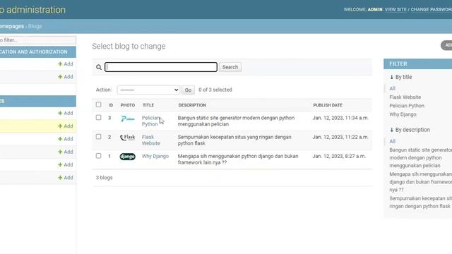
Task: Toggle the select-all checkbox in table header
Action: click(99, 104)
